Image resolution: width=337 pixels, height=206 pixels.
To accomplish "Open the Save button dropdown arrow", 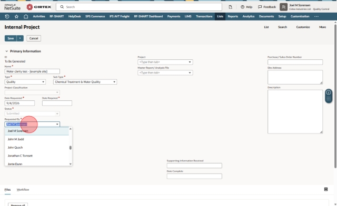I will pos(20,38).
